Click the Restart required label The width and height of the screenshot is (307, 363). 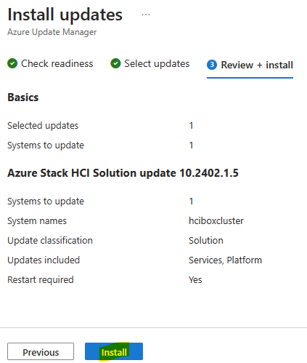(x=41, y=280)
